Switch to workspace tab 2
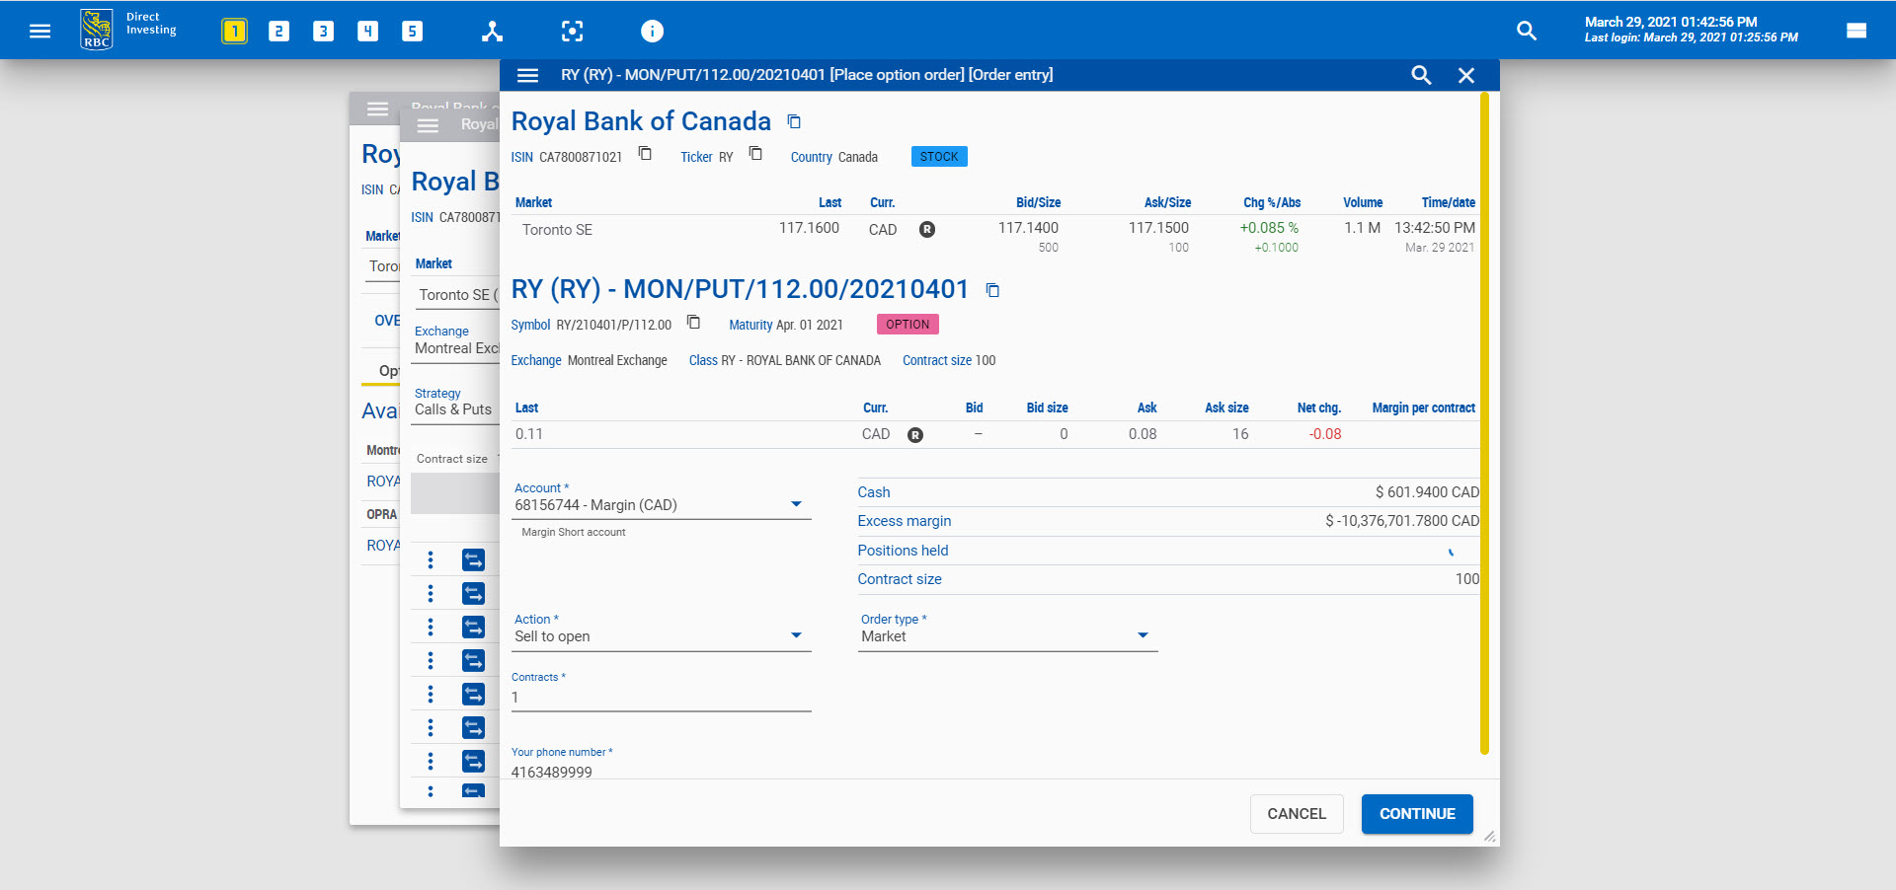 click(278, 30)
